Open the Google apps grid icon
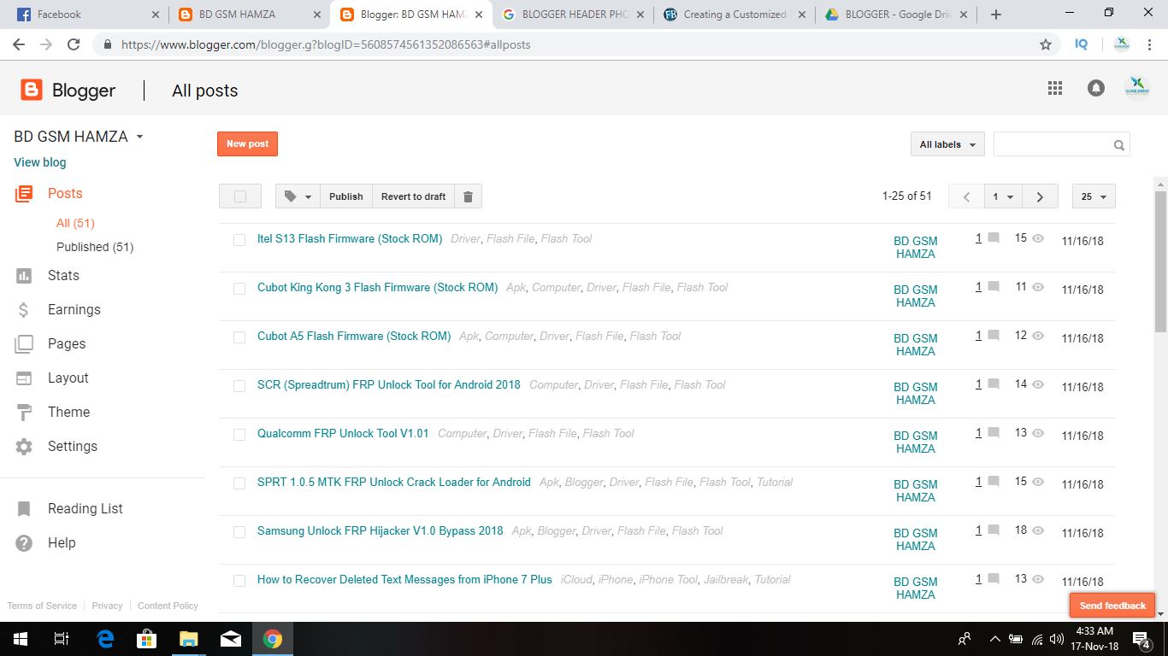 pos(1055,88)
